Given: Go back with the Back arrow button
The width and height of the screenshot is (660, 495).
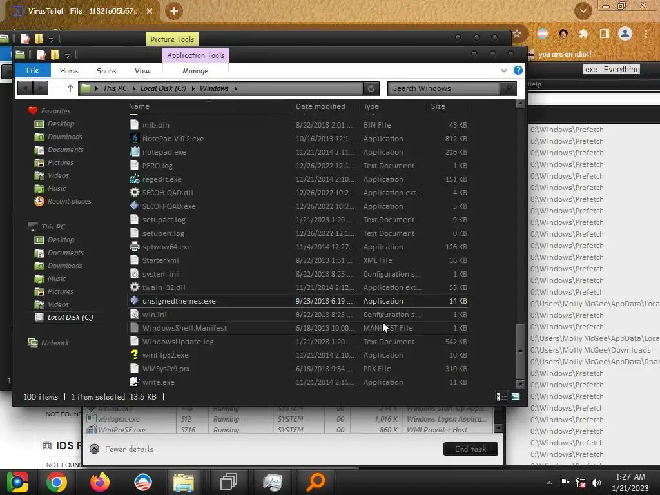Looking at the screenshot, I should (25, 88).
